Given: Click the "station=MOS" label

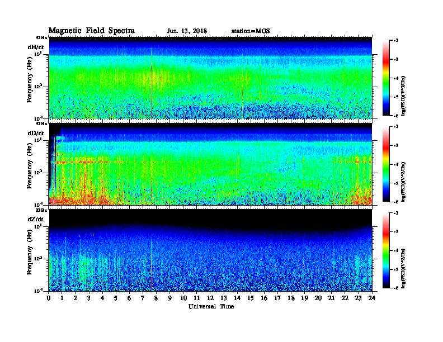Looking at the screenshot, I should 251,31.
